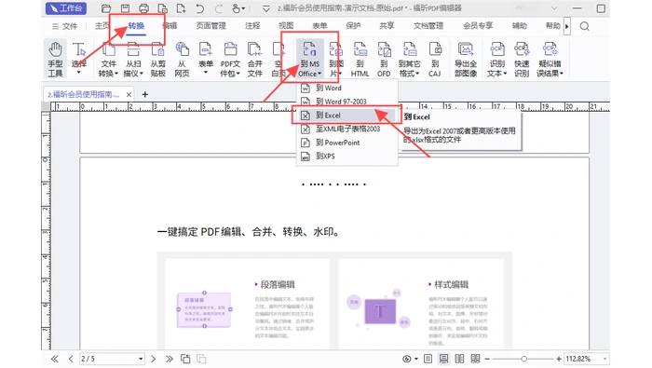Select the 手型工具 hand tool
The width and height of the screenshot is (652, 368).
[55, 59]
